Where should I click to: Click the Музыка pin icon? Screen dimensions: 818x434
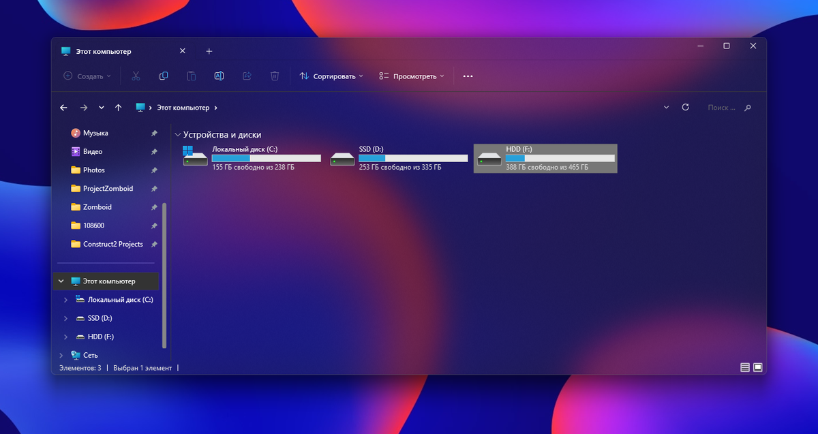pos(154,134)
